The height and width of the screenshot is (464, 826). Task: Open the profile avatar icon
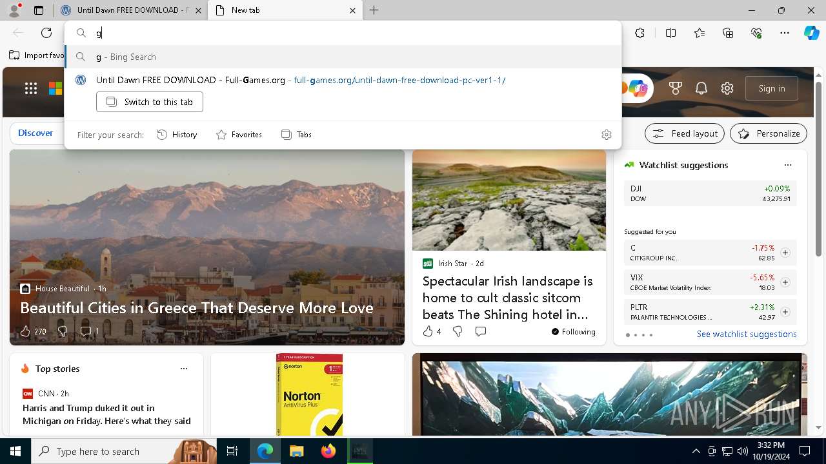pyautogui.click(x=14, y=10)
